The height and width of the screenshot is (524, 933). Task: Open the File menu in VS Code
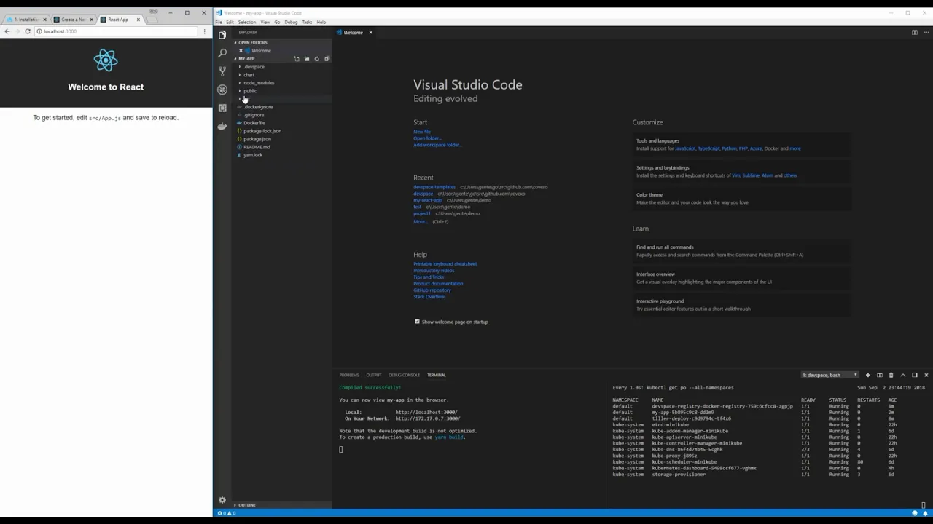219,23
